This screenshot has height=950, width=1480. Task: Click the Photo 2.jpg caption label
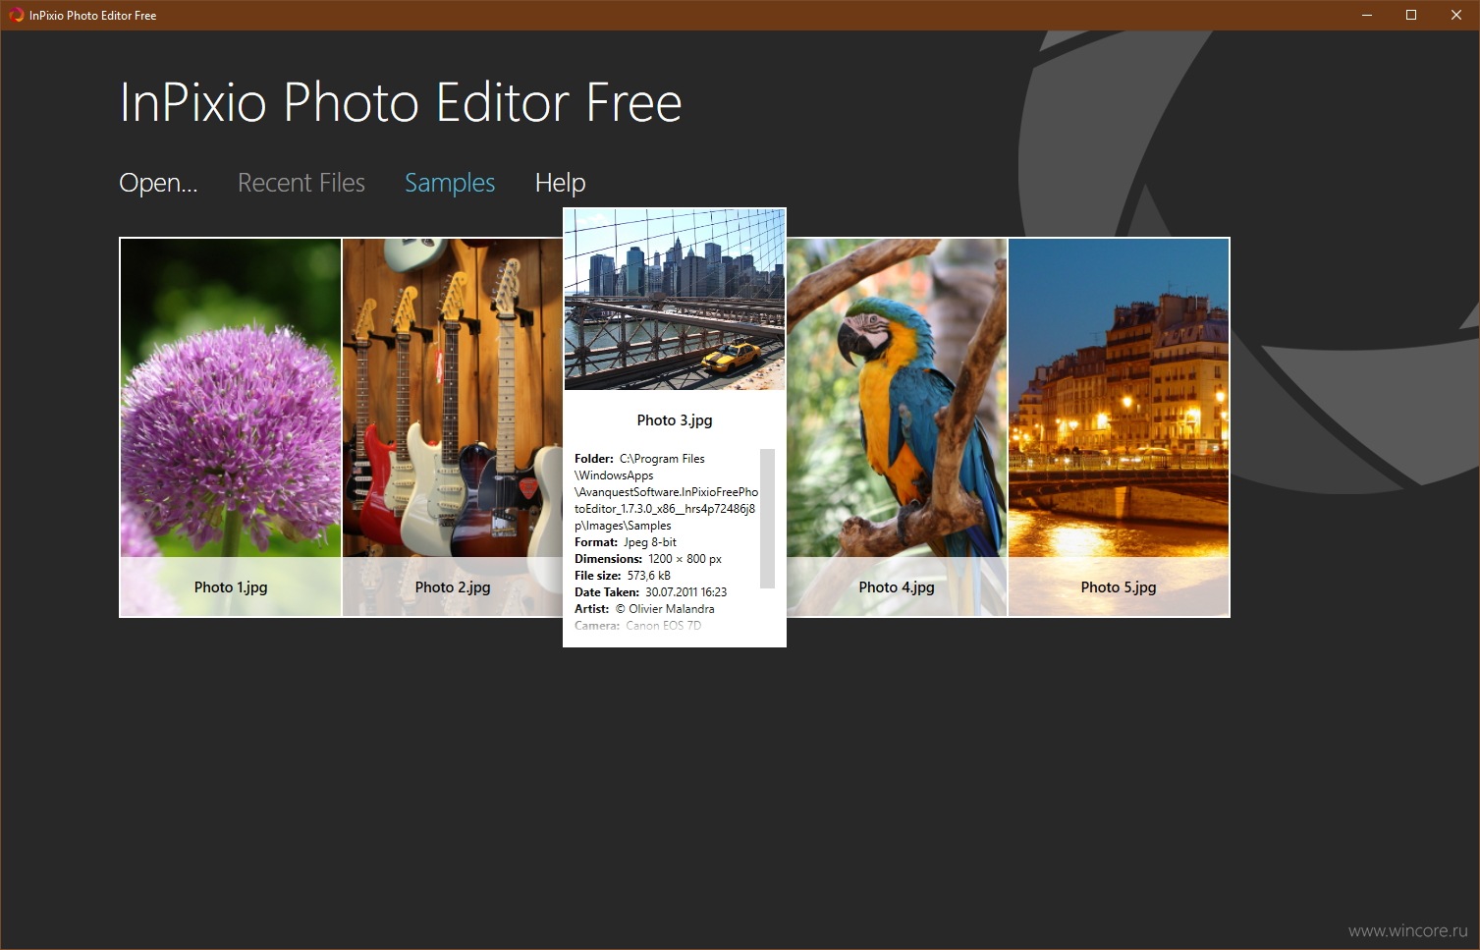coord(453,587)
